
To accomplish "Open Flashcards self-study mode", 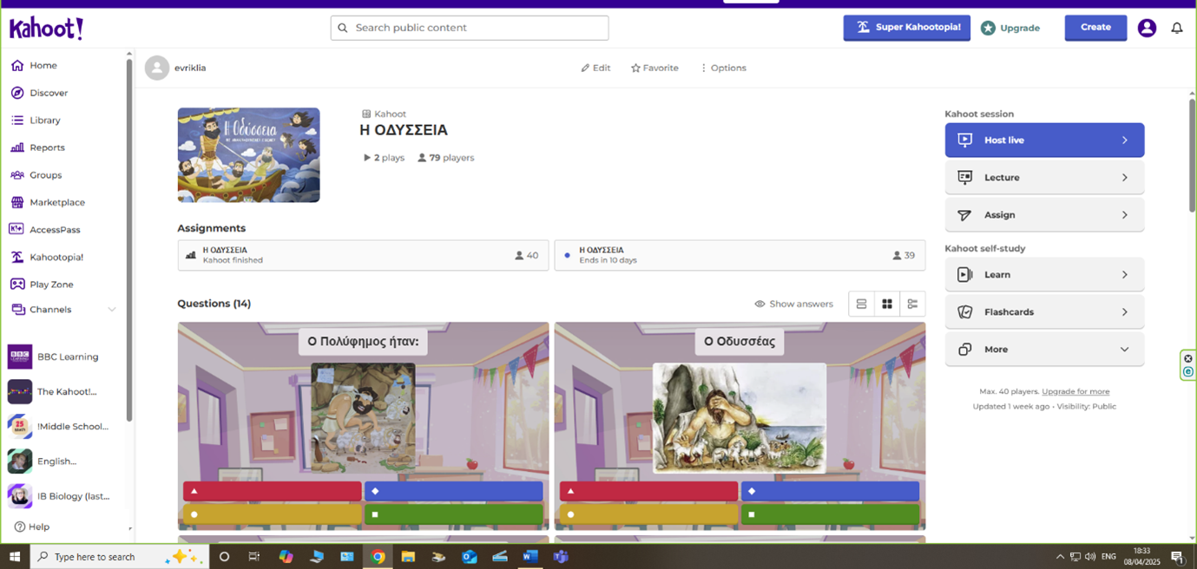I will click(1044, 312).
